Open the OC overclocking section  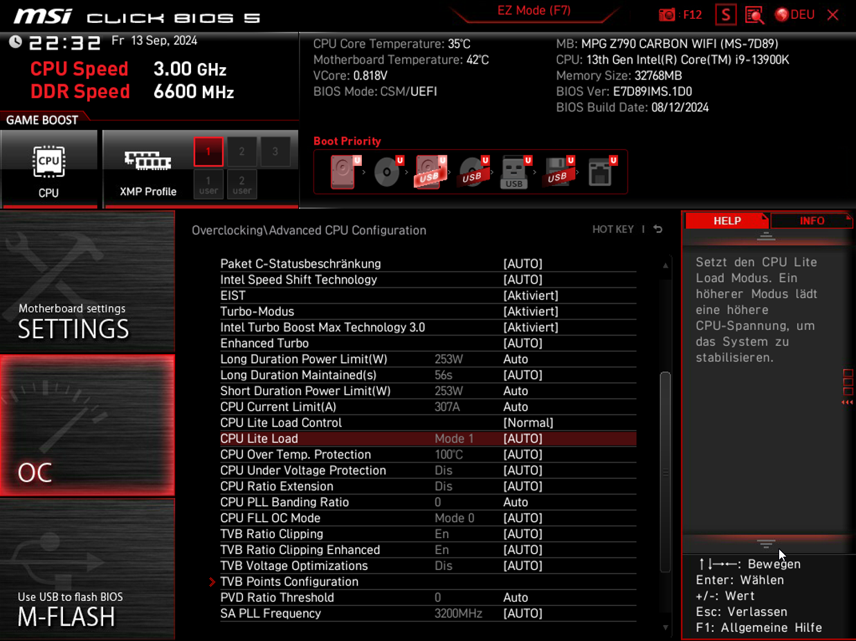tap(87, 425)
